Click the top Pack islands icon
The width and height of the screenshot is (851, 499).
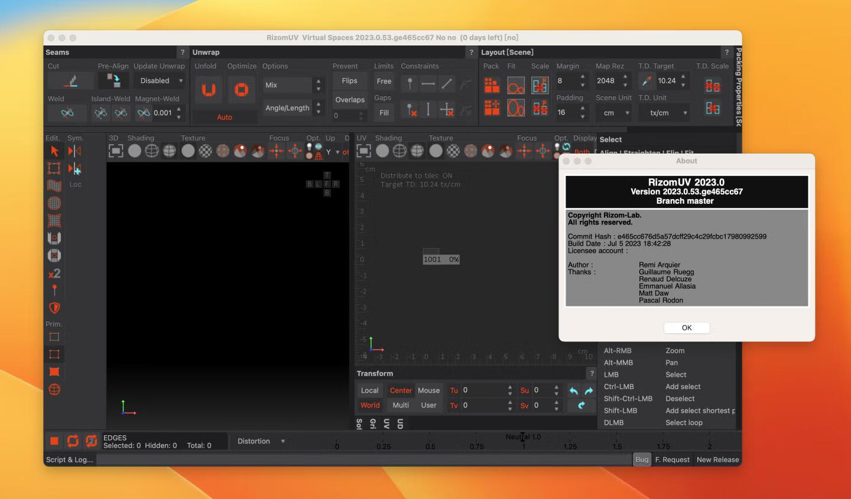pyautogui.click(x=492, y=86)
